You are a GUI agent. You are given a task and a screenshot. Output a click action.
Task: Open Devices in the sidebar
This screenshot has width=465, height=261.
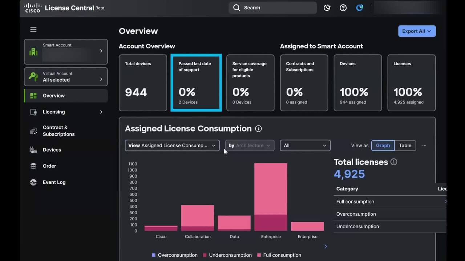tap(52, 150)
